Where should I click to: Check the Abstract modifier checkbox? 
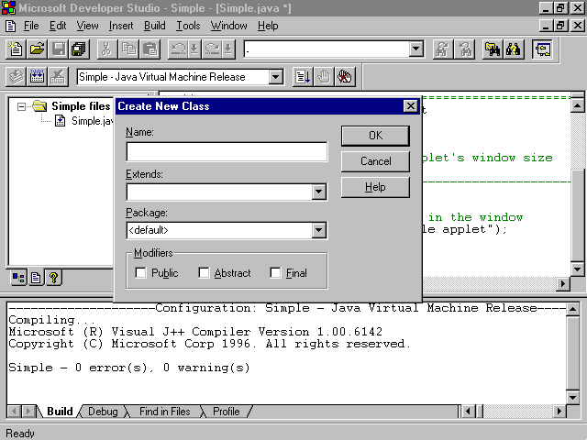click(x=204, y=272)
